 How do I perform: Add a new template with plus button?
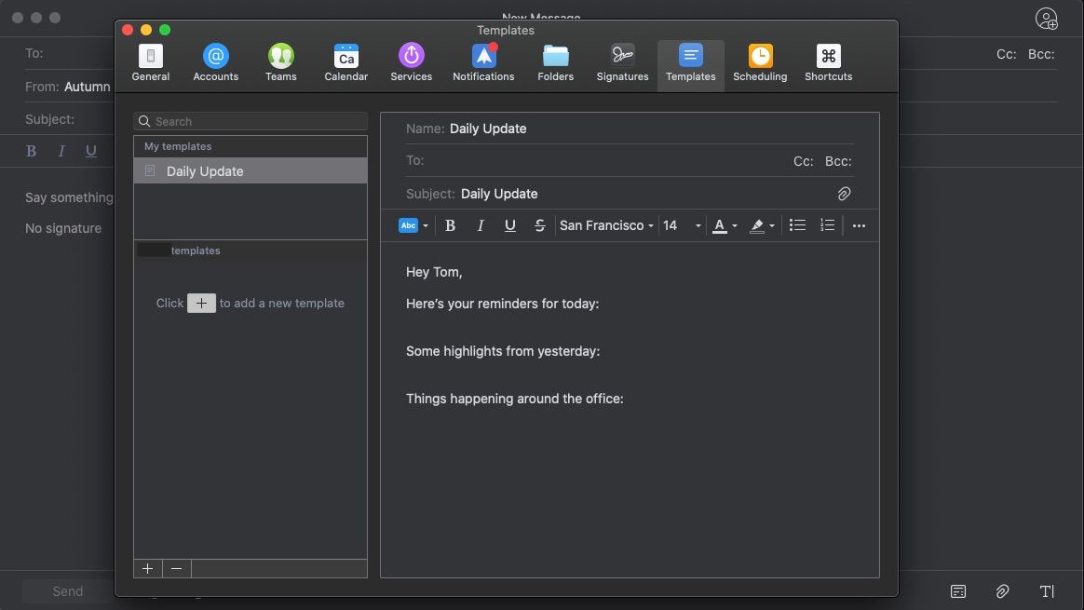[148, 568]
